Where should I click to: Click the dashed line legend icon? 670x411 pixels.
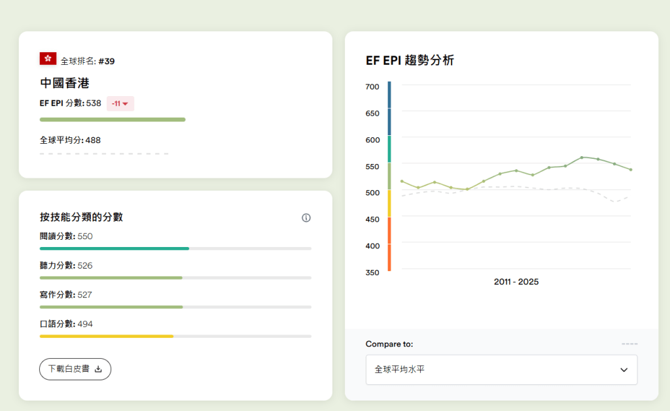[629, 344]
